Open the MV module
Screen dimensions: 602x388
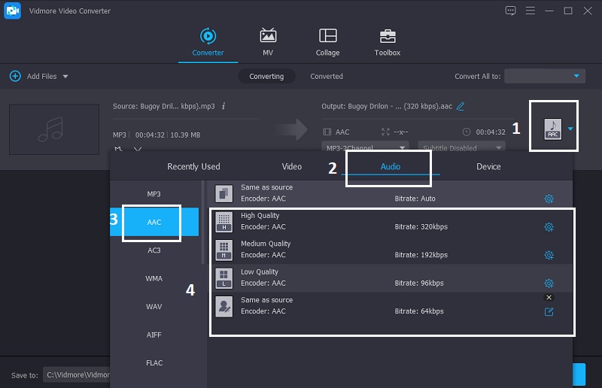(267, 42)
